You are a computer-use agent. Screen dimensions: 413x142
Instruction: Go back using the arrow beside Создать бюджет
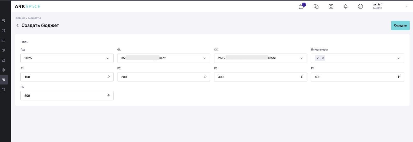tap(18, 25)
